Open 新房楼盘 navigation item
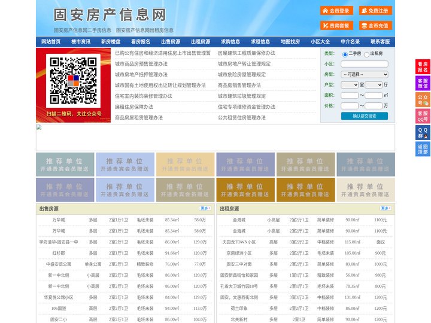The height and width of the screenshot is (323, 431). tap(111, 42)
